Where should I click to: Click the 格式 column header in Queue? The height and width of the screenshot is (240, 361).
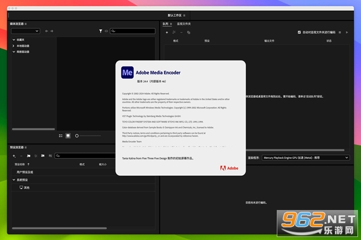(176, 41)
